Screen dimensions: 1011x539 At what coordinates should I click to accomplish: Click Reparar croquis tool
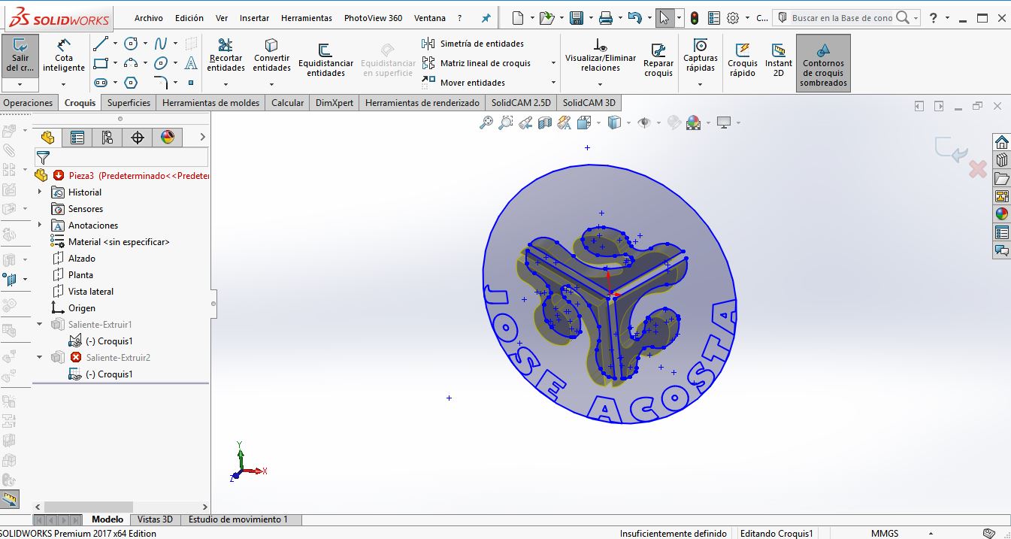658,60
